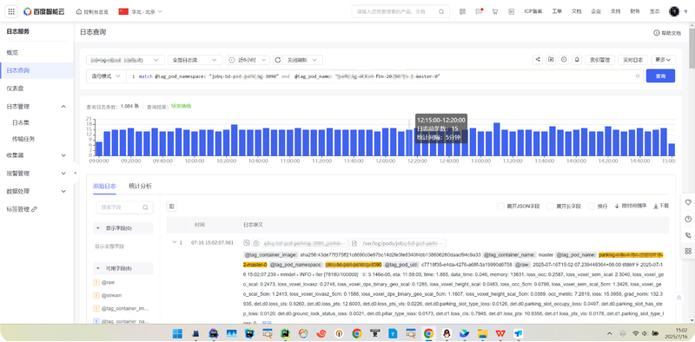This screenshot has width=695, height=342.
Task: Open the user avatar menu
Action: tap(674, 11)
